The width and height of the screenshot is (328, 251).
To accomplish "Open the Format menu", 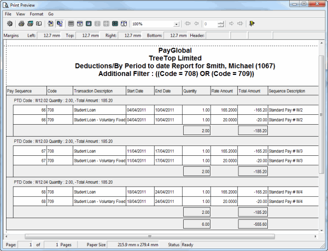I will tap(37, 13).
